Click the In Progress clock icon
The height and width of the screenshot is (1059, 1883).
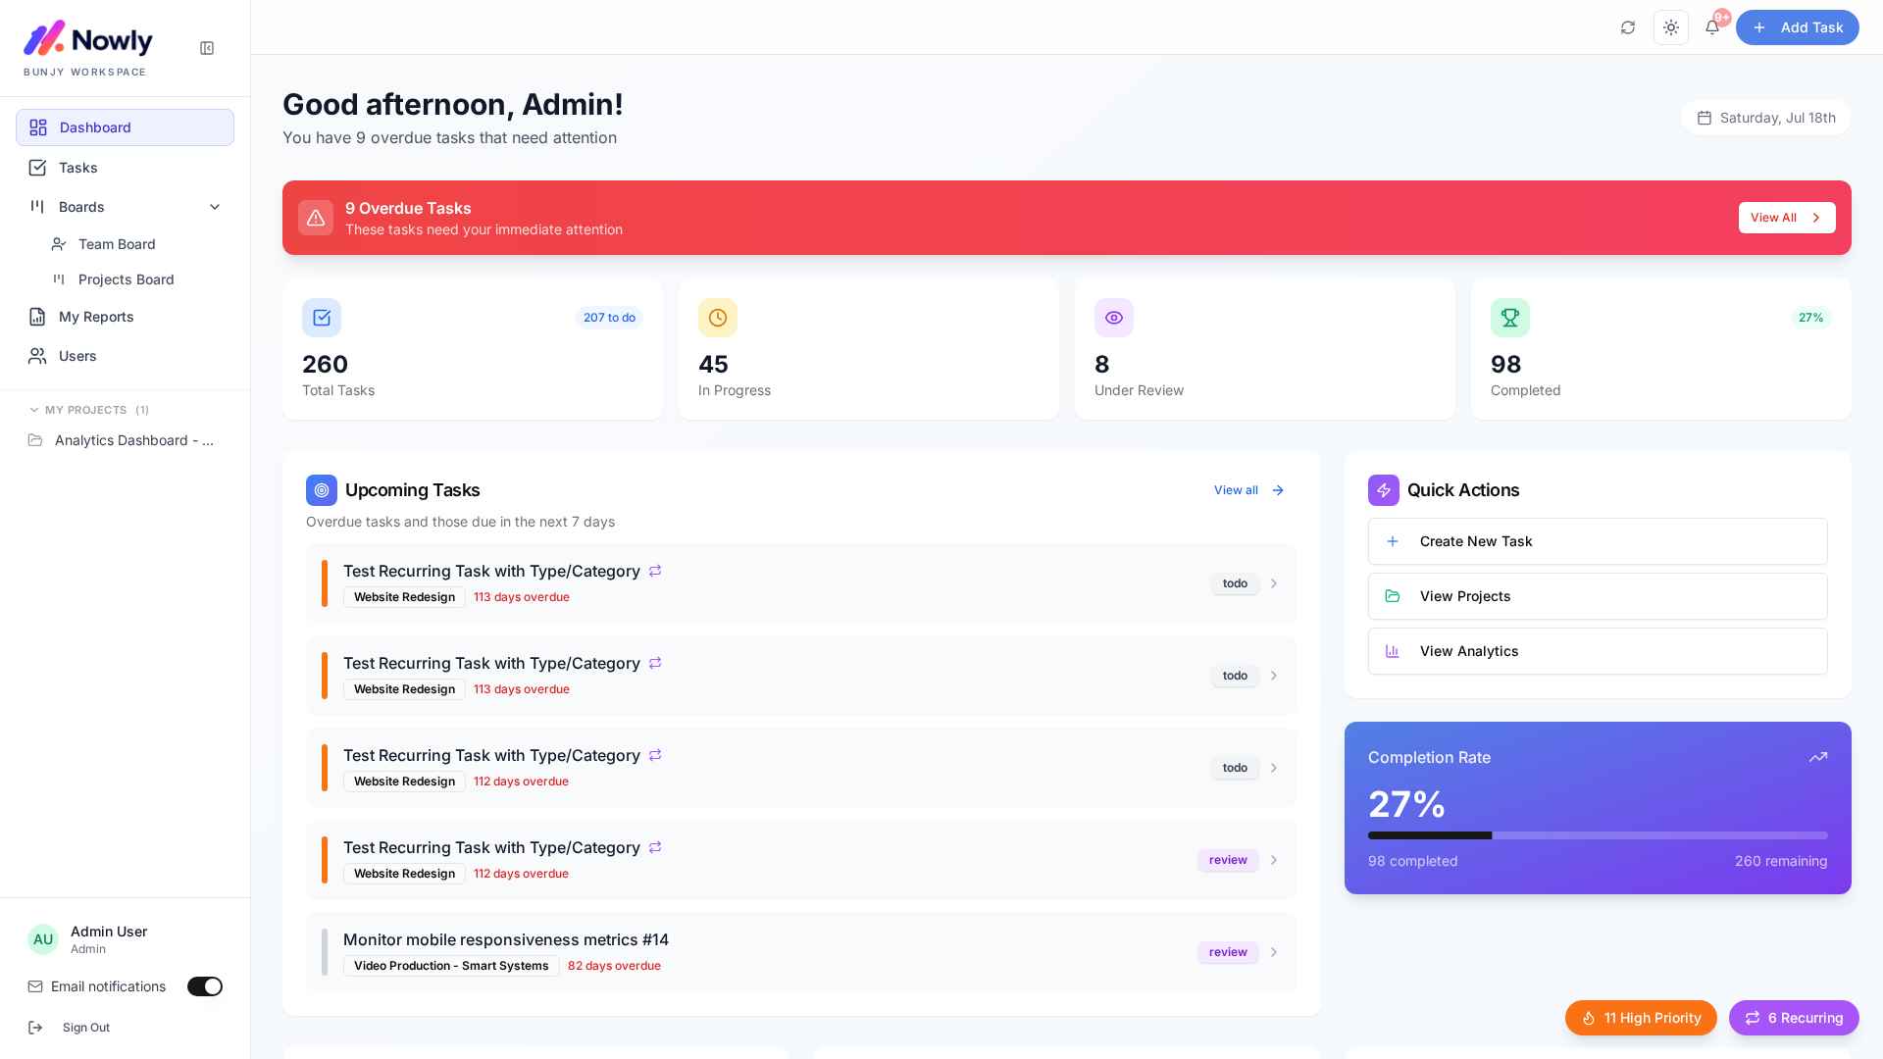click(718, 318)
